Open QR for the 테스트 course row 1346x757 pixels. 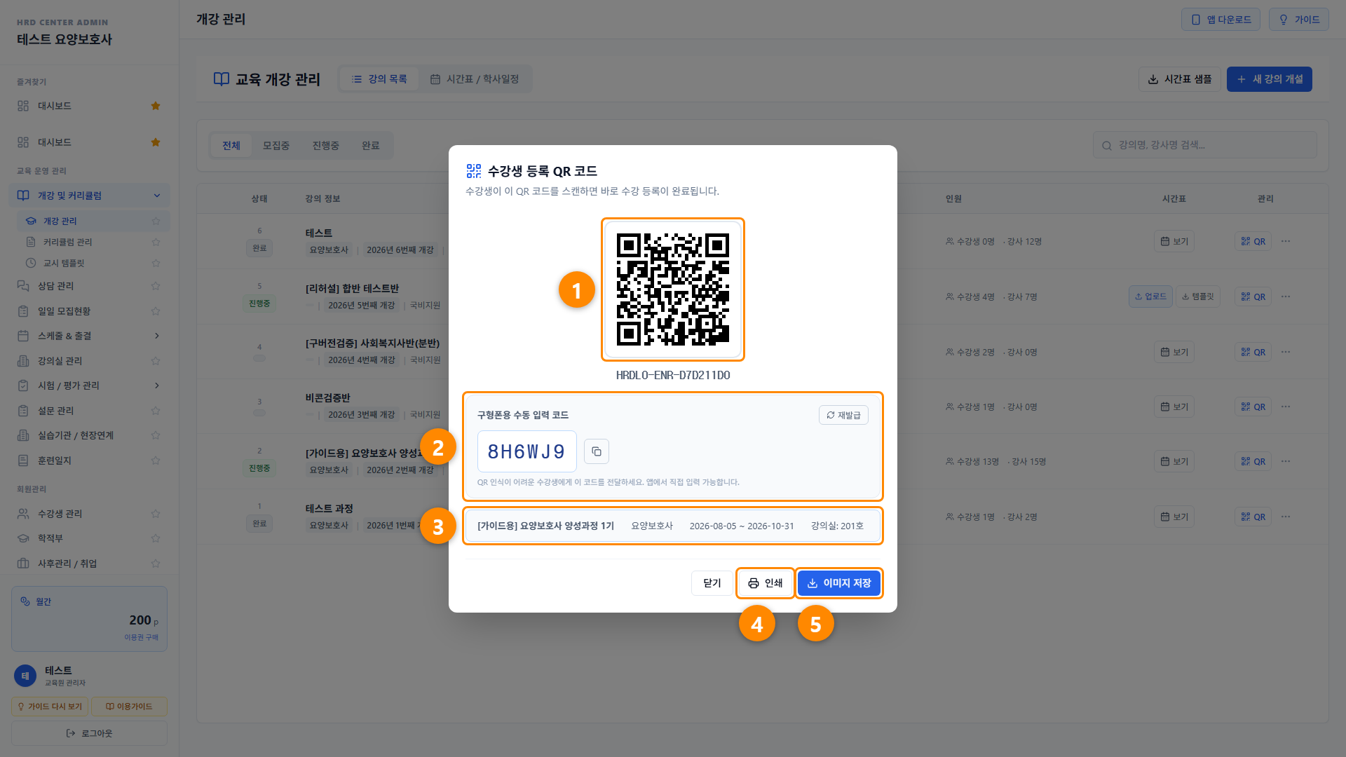point(1253,241)
